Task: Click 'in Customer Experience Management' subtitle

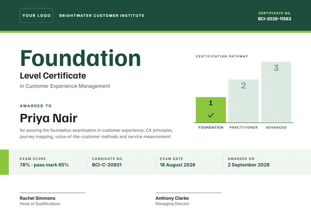Action: pos(65,86)
